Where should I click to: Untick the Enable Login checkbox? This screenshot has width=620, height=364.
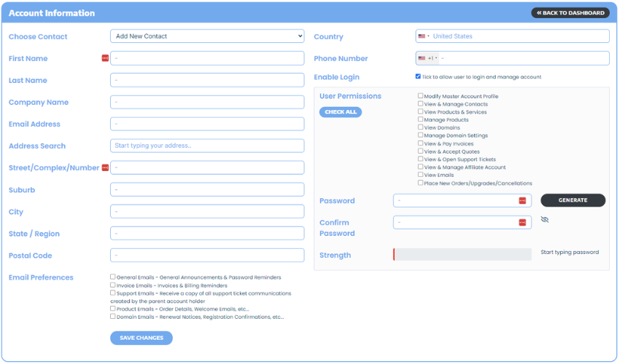(419, 76)
